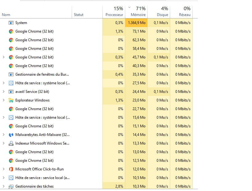The height and width of the screenshot is (191, 252).
Task: Click the Réseau column header
Action: pyautogui.click(x=181, y=12)
